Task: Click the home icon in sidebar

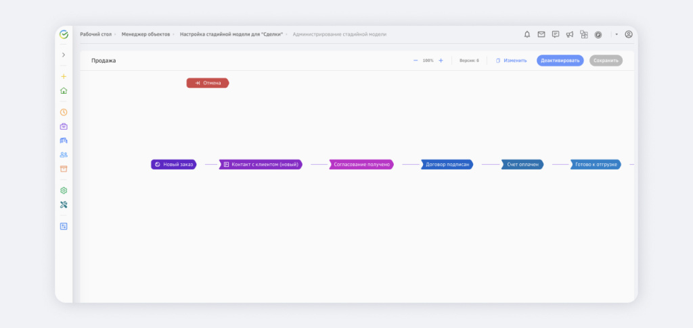Action: point(64,90)
